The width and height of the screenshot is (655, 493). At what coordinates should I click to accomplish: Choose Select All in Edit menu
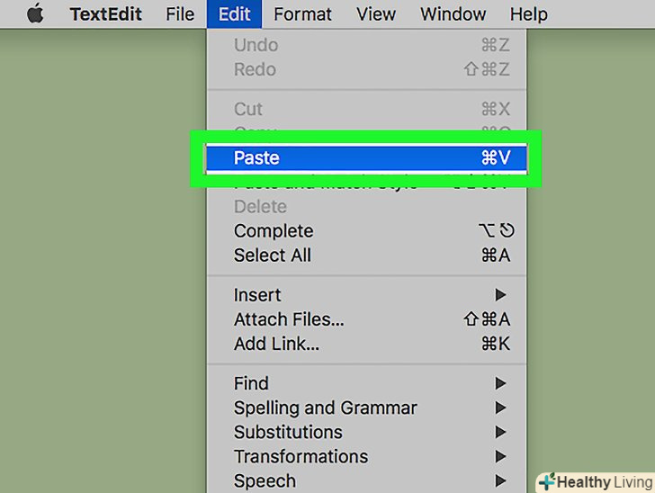click(273, 255)
